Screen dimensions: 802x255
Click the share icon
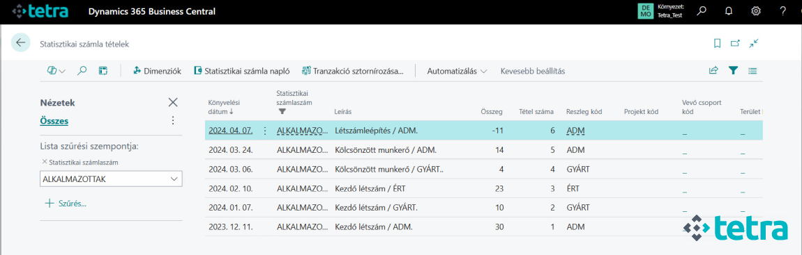[713, 71]
